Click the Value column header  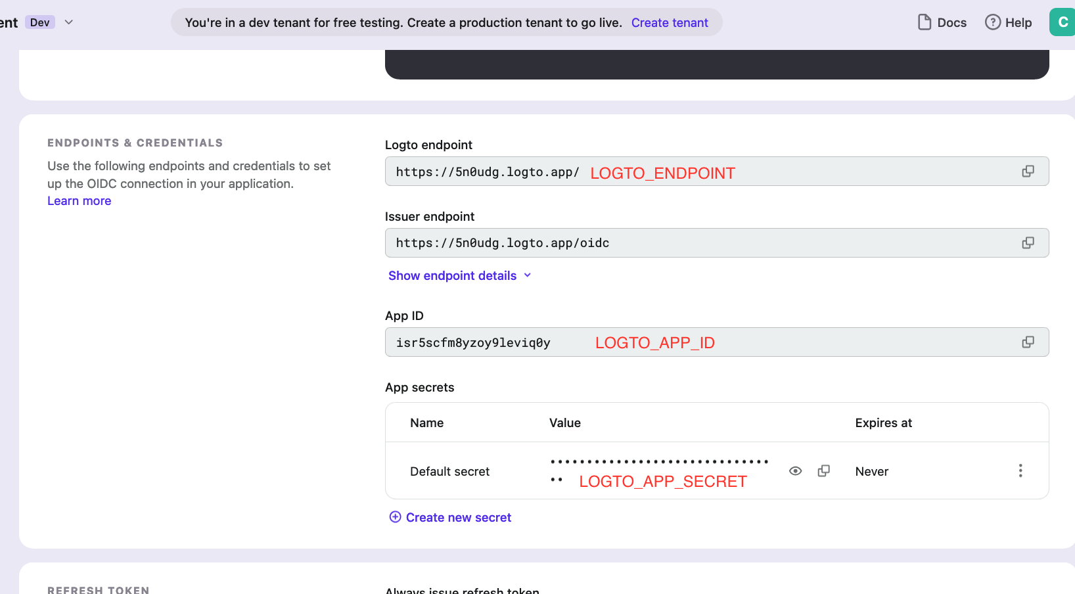pyautogui.click(x=565, y=423)
